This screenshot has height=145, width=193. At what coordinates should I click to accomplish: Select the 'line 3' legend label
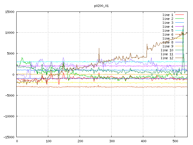[x=168, y=23]
